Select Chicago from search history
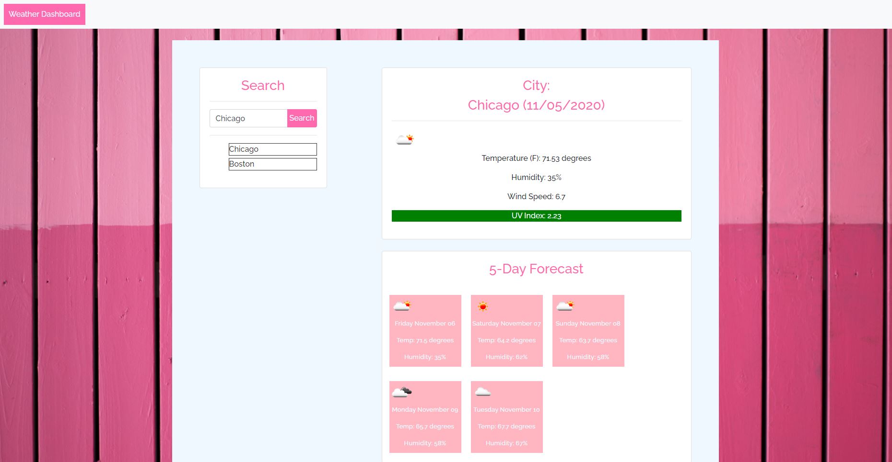The width and height of the screenshot is (892, 462). click(272, 149)
